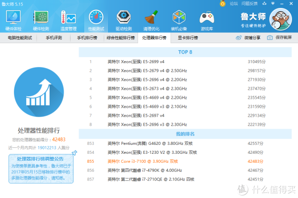Select Xeon E5-2697 v4 row
This screenshot has height=198, width=298.
[x=185, y=116]
